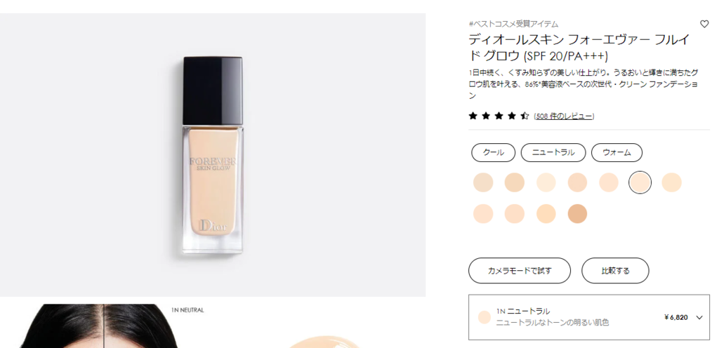Viewport: 719px width, 348px height.
Task: Toggle the クール tone filter
Action: (494, 152)
